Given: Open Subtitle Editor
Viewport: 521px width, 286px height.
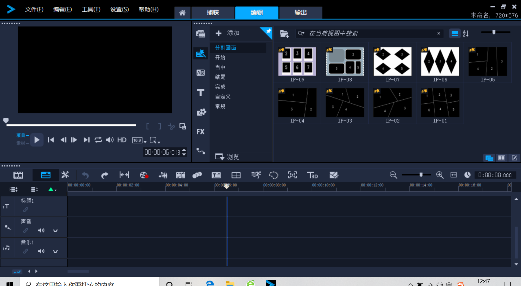Looking at the screenshot, I should click(216, 175).
